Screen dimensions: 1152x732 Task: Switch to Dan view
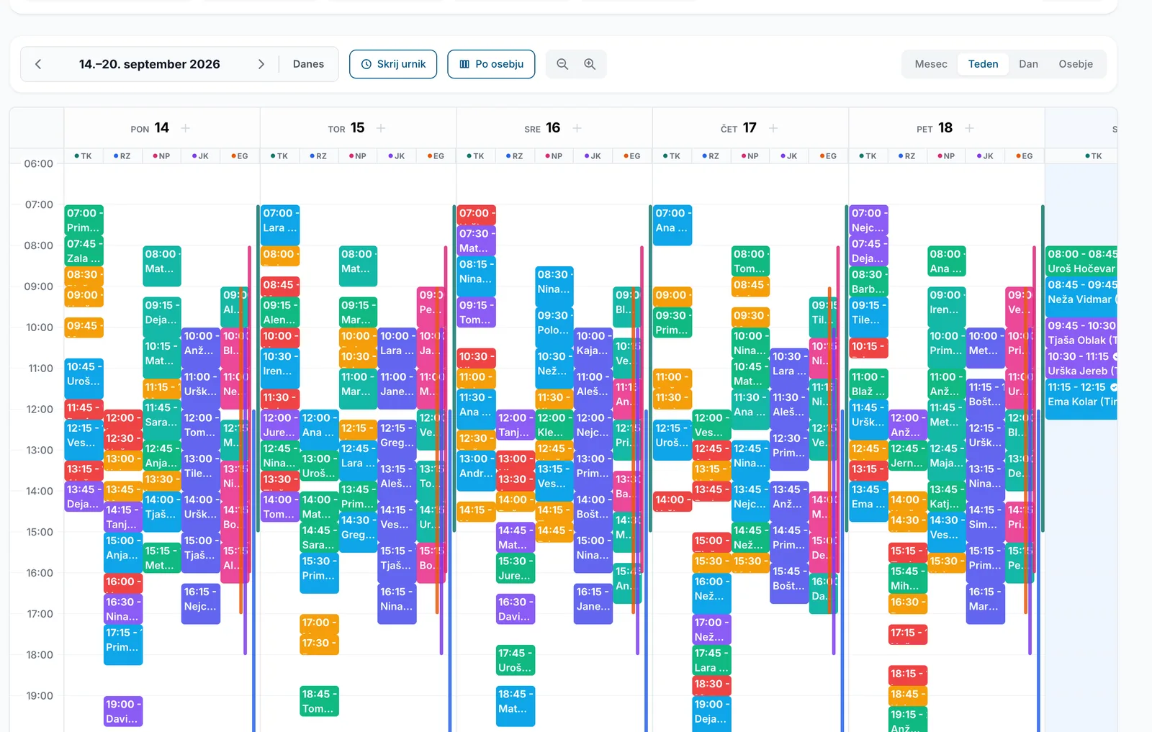click(1028, 64)
